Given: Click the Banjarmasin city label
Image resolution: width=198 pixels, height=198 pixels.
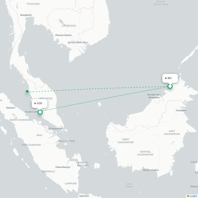Looking at the screenshot, I should tap(150, 170).
